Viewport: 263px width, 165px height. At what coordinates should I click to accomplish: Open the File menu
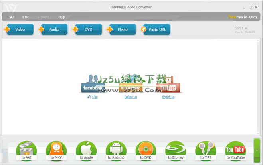pos(11,17)
